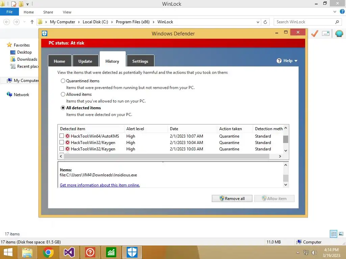Select All detected items radio button
The height and width of the screenshot is (259, 346).
point(63,108)
